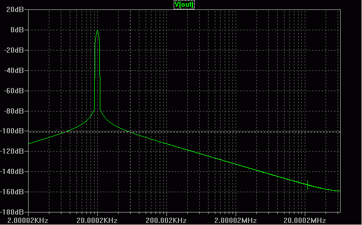362x225 pixels.
Task: Click the 2.00002MHz frequency axis label
Action: (x=236, y=220)
